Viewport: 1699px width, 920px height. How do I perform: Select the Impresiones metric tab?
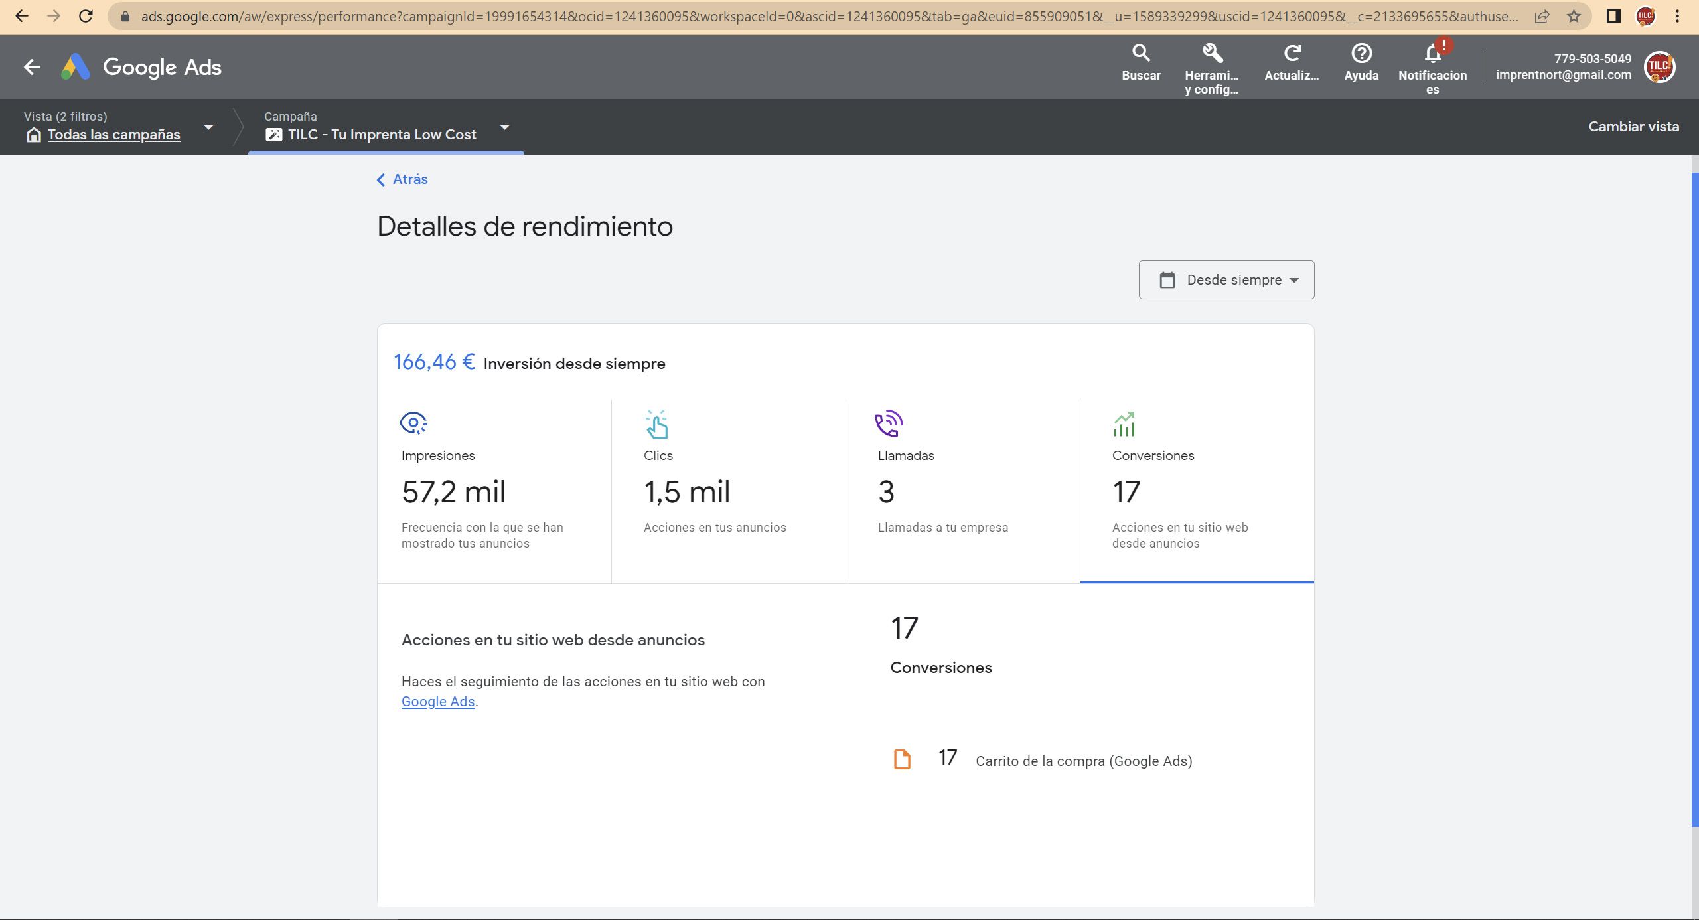[494, 491]
